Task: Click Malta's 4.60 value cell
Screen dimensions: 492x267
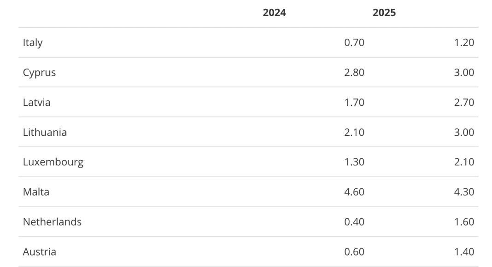Action: pyautogui.click(x=354, y=192)
